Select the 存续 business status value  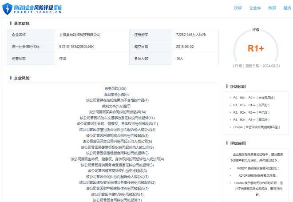pos(63,59)
